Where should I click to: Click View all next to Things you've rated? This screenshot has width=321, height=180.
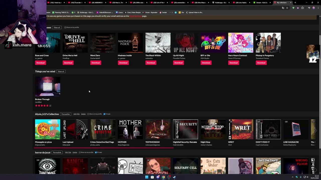click(x=61, y=71)
